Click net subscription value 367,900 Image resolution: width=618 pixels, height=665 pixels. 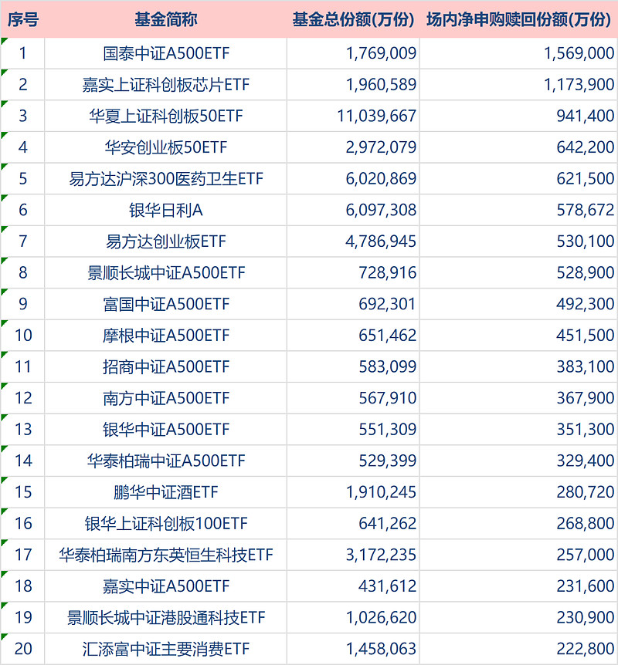tap(586, 398)
